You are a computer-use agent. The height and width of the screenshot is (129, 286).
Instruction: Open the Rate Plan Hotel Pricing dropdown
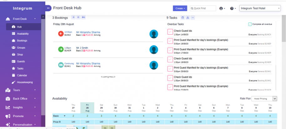click(x=265, y=99)
